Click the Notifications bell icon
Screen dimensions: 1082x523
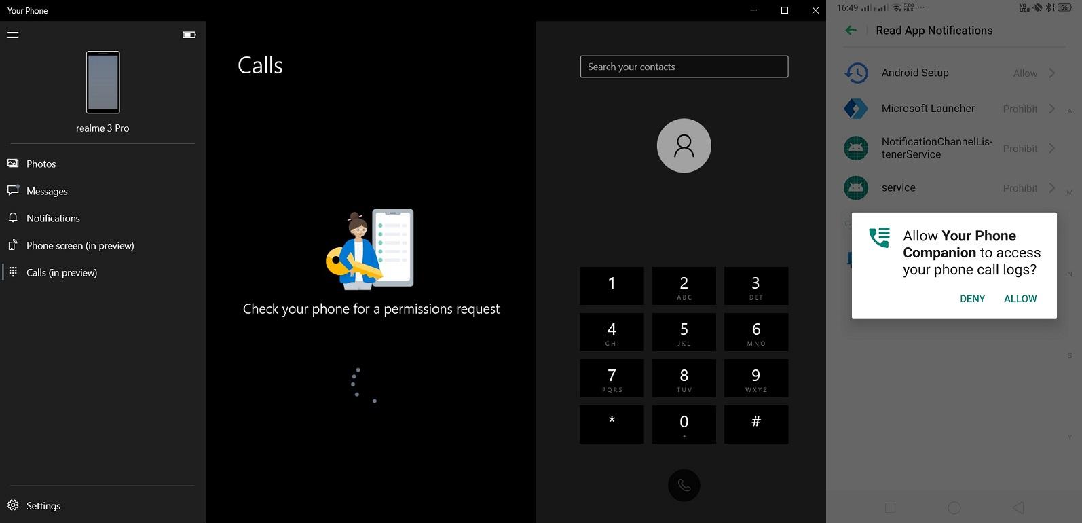point(13,217)
